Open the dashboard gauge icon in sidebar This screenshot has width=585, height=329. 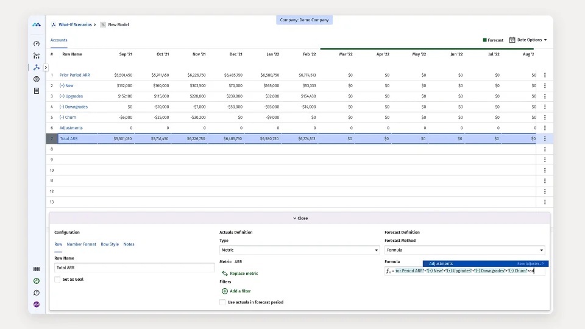tap(37, 44)
